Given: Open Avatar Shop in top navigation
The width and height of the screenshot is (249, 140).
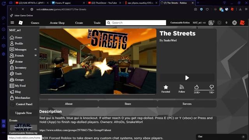Looking at the screenshot, I should tap(57, 23).
